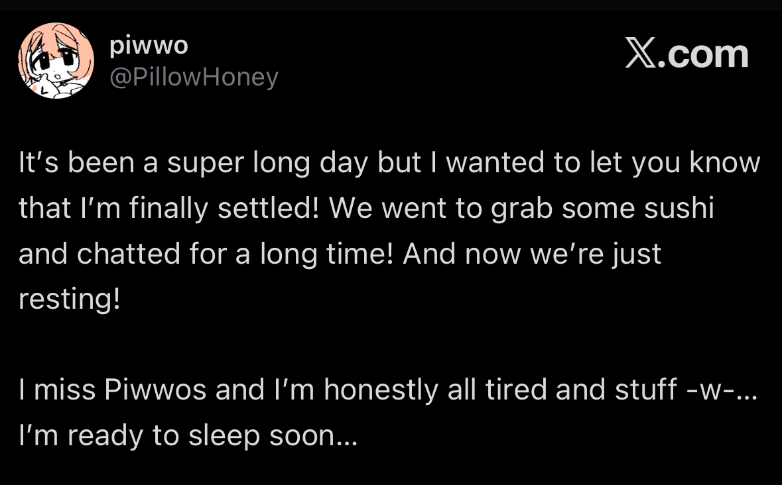Click the phrase "I miss" in second paragraph
Viewport: 782px width, 485px height.
tap(57, 390)
